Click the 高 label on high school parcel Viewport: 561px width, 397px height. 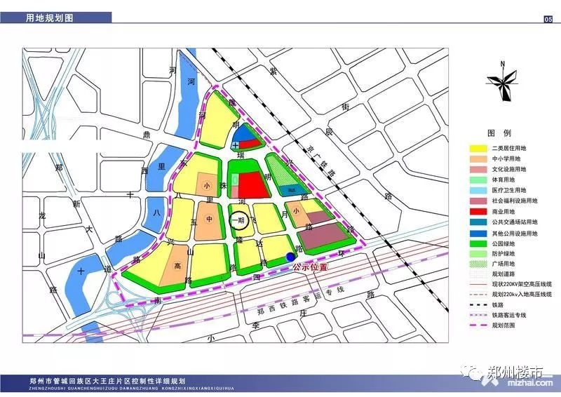(x=178, y=266)
